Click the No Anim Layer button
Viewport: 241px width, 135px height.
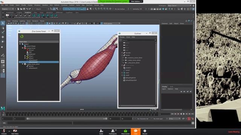click(x=158, y=118)
